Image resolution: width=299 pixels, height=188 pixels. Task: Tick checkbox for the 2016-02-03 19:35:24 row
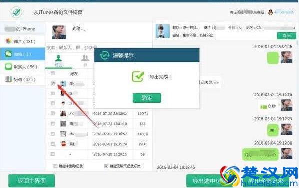pos(53,144)
